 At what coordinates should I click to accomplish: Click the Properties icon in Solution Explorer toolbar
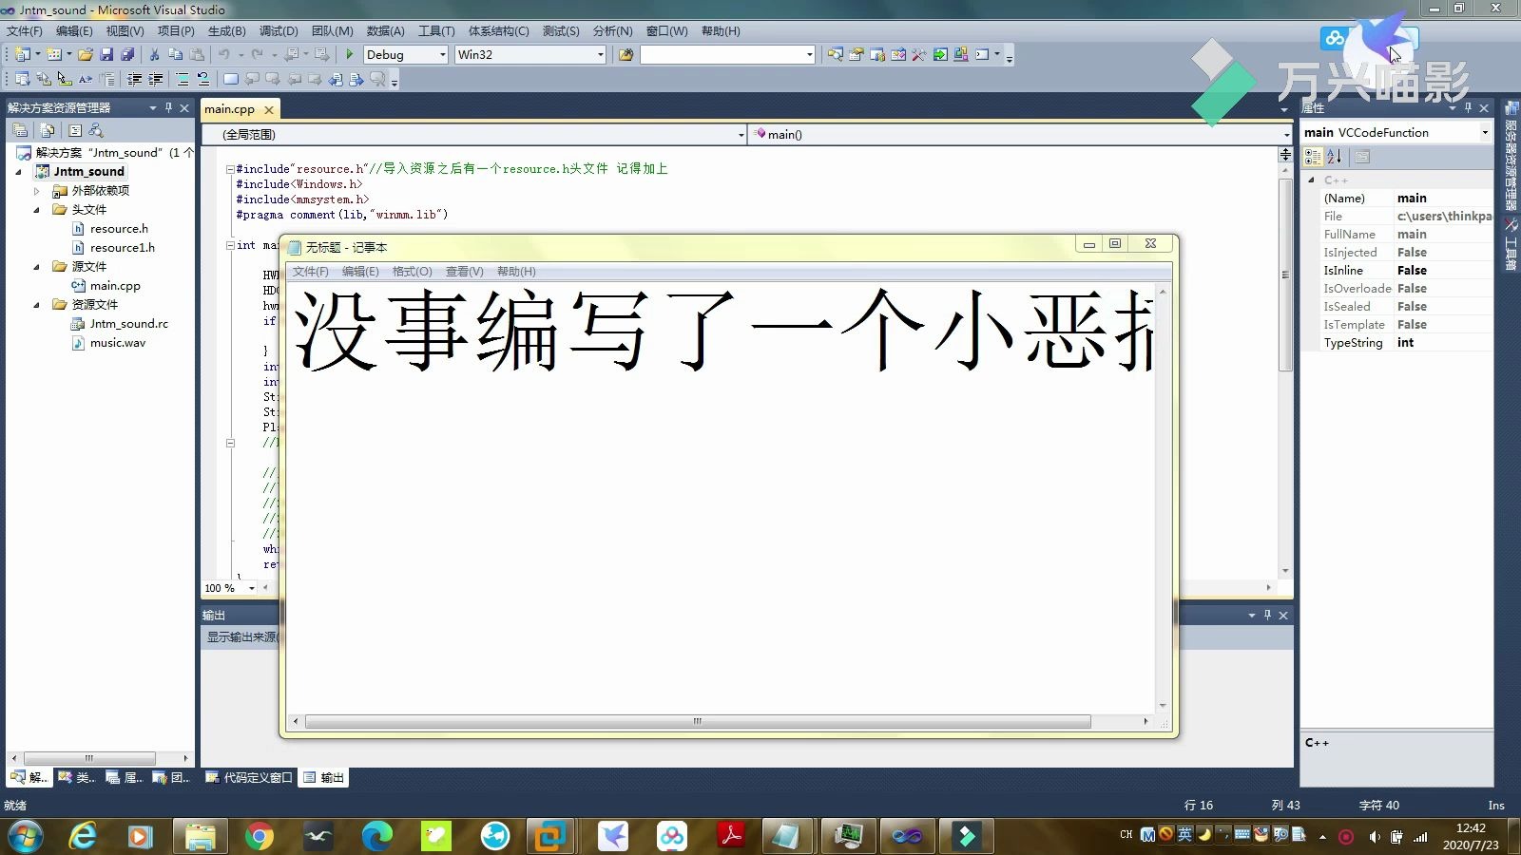[x=20, y=130]
